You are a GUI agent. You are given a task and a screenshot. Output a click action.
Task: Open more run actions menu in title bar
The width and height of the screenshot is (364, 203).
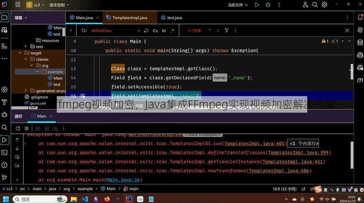click(279, 5)
